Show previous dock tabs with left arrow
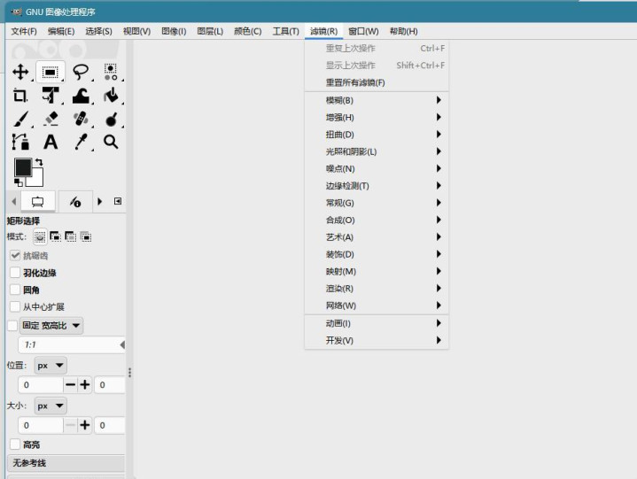This screenshot has width=637, height=479. pyautogui.click(x=14, y=201)
